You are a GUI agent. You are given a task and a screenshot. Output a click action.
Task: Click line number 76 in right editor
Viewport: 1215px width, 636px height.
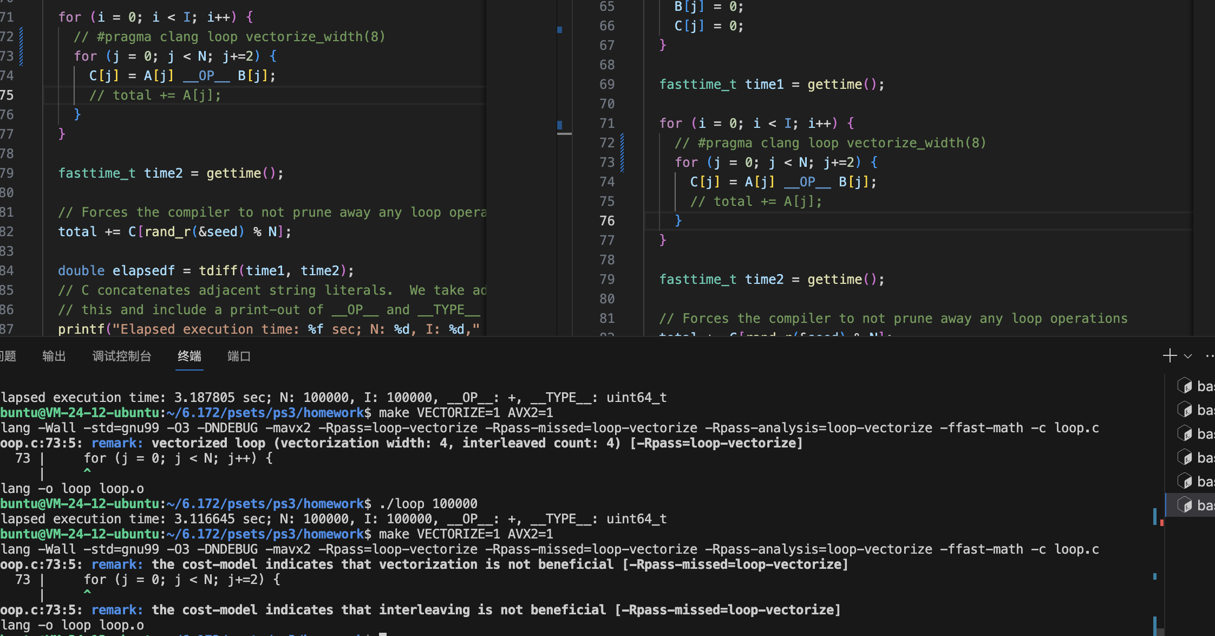point(607,221)
